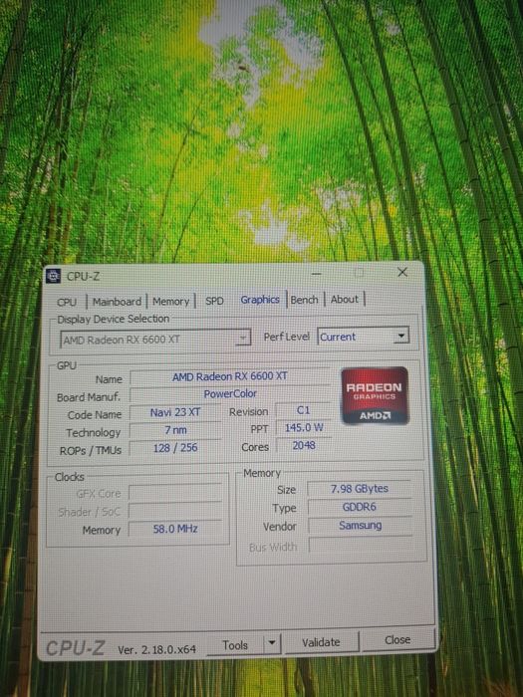
Task: Click the empty GFX Core clock field
Action: point(175,493)
